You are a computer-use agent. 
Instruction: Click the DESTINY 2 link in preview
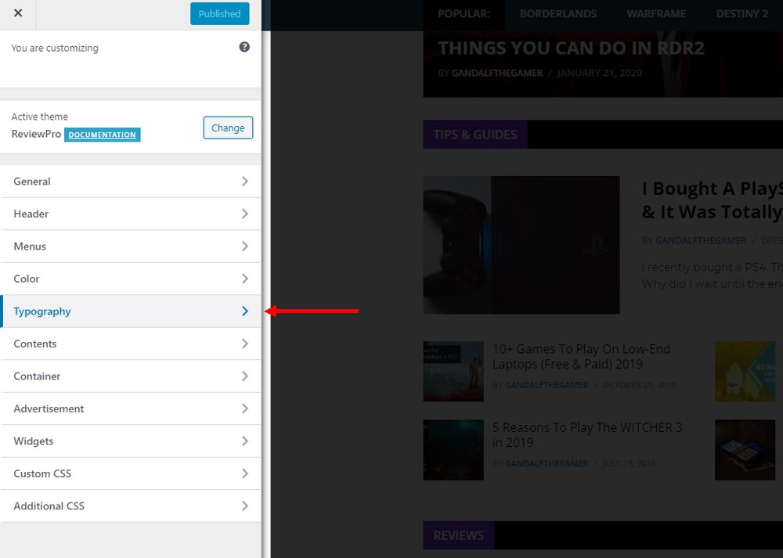click(x=742, y=13)
